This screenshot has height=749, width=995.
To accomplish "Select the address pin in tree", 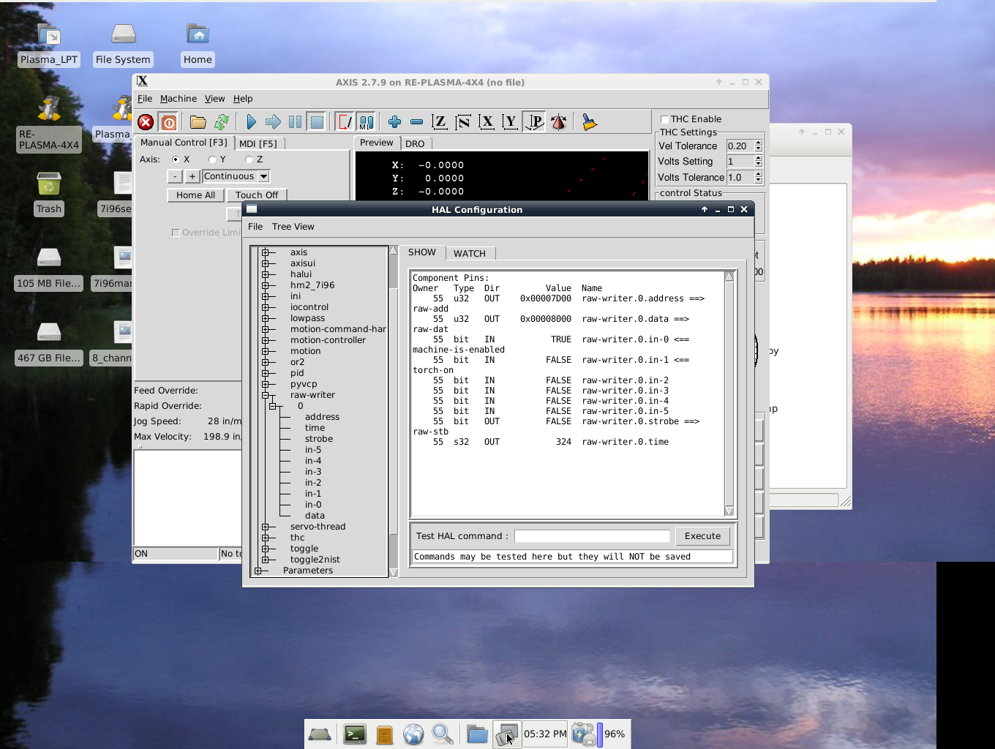I will pyautogui.click(x=322, y=417).
